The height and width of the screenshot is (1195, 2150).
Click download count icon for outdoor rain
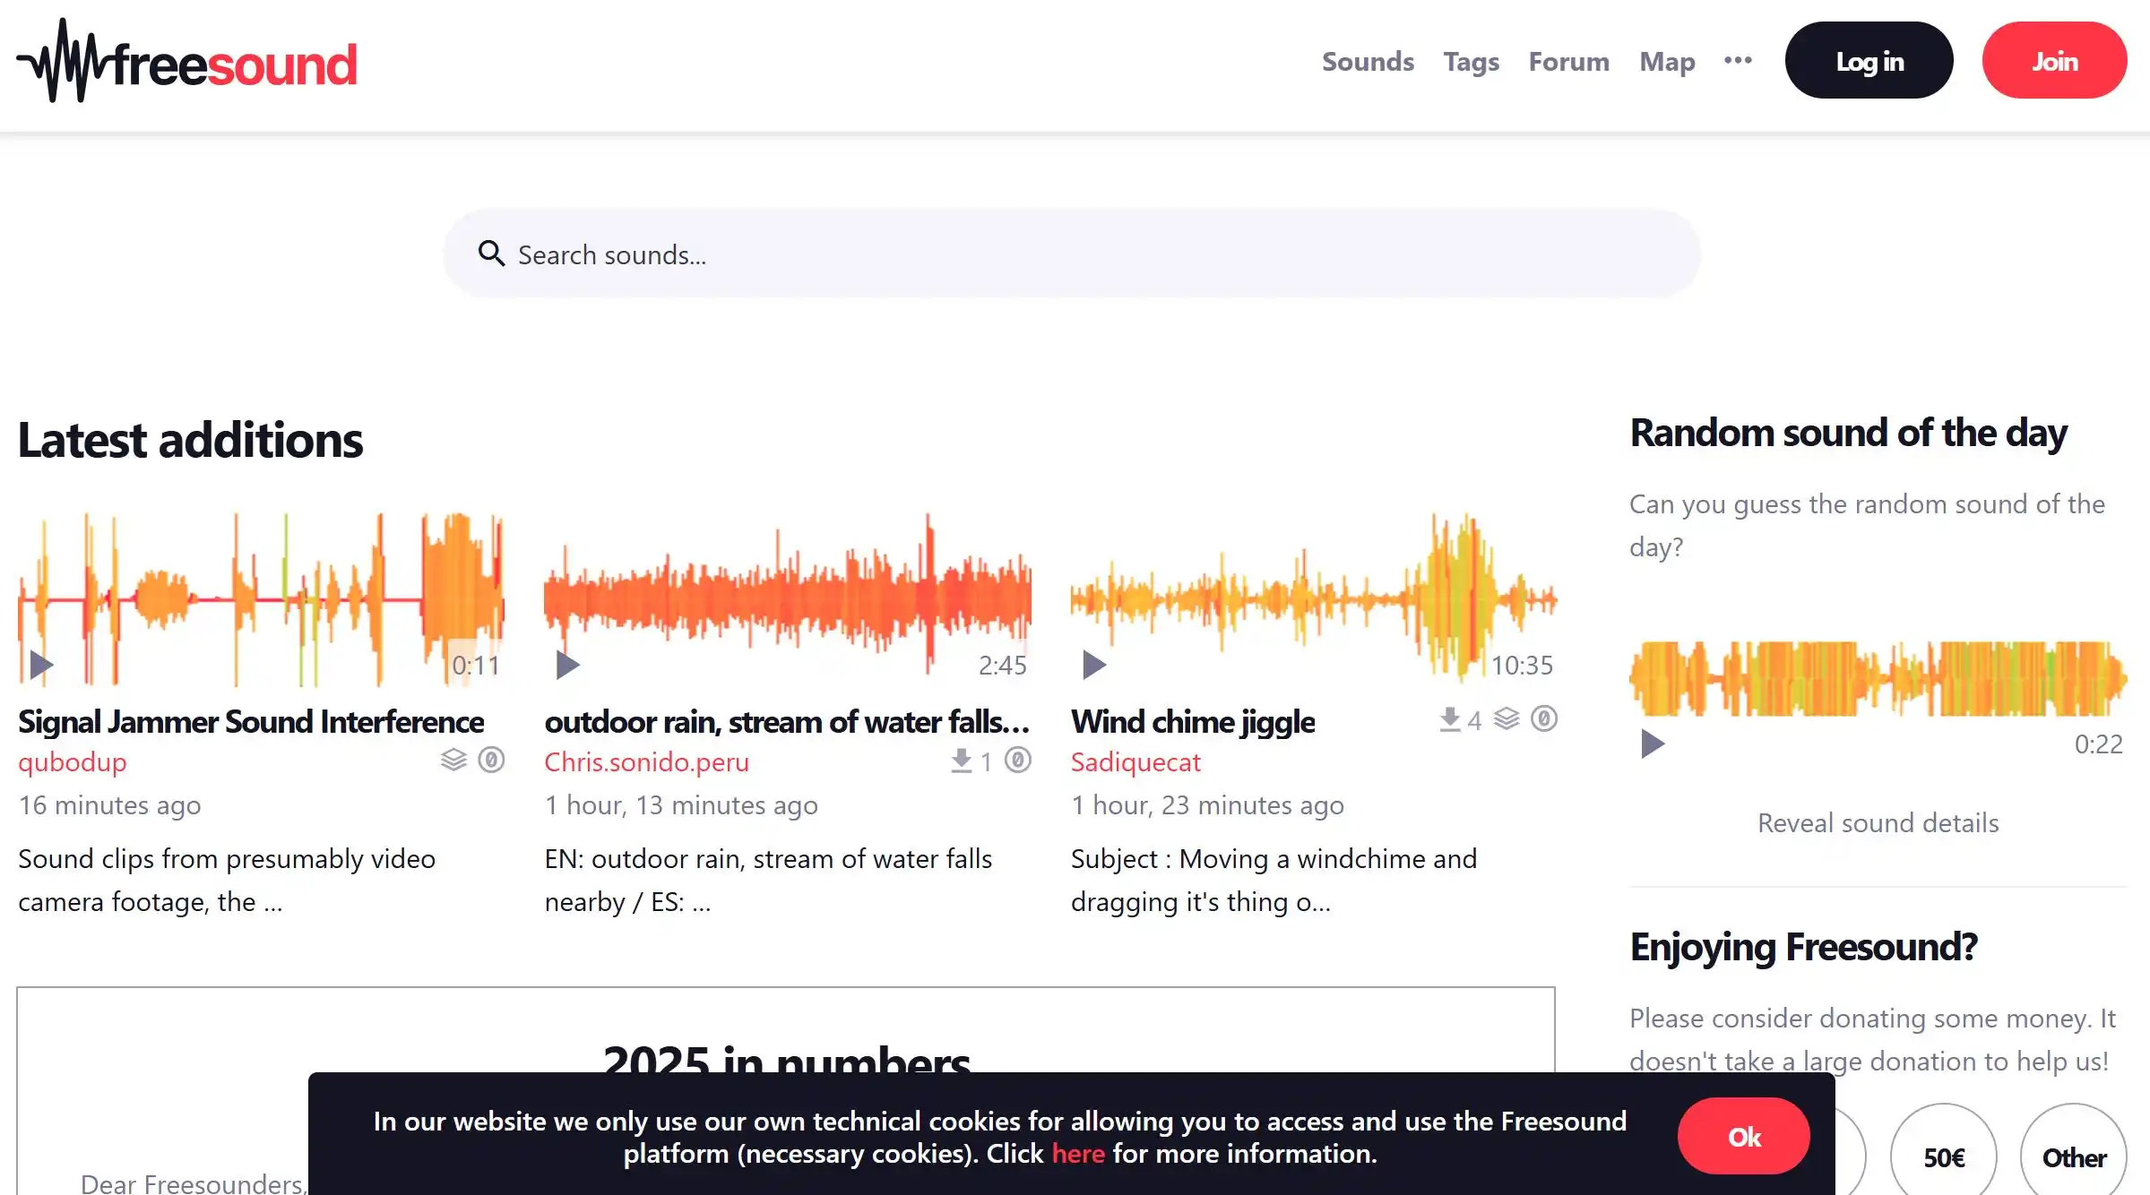click(x=962, y=761)
